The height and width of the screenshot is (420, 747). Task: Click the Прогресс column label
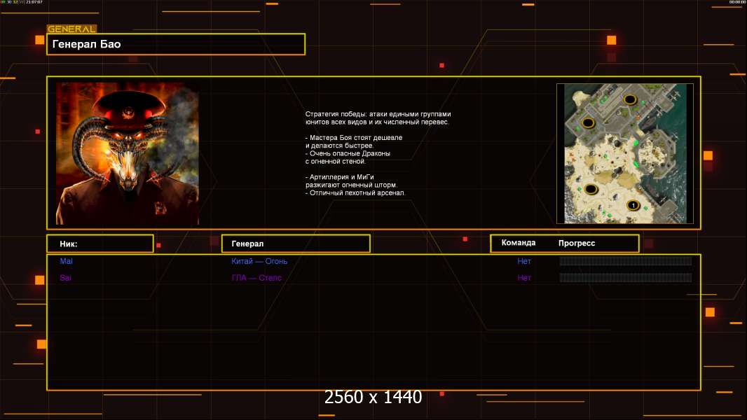click(577, 244)
